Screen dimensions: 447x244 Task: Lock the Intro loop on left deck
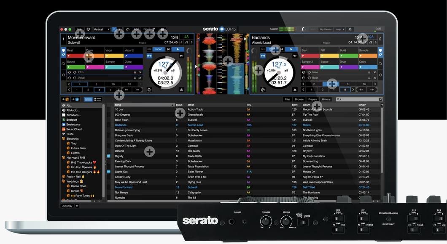click(x=135, y=72)
